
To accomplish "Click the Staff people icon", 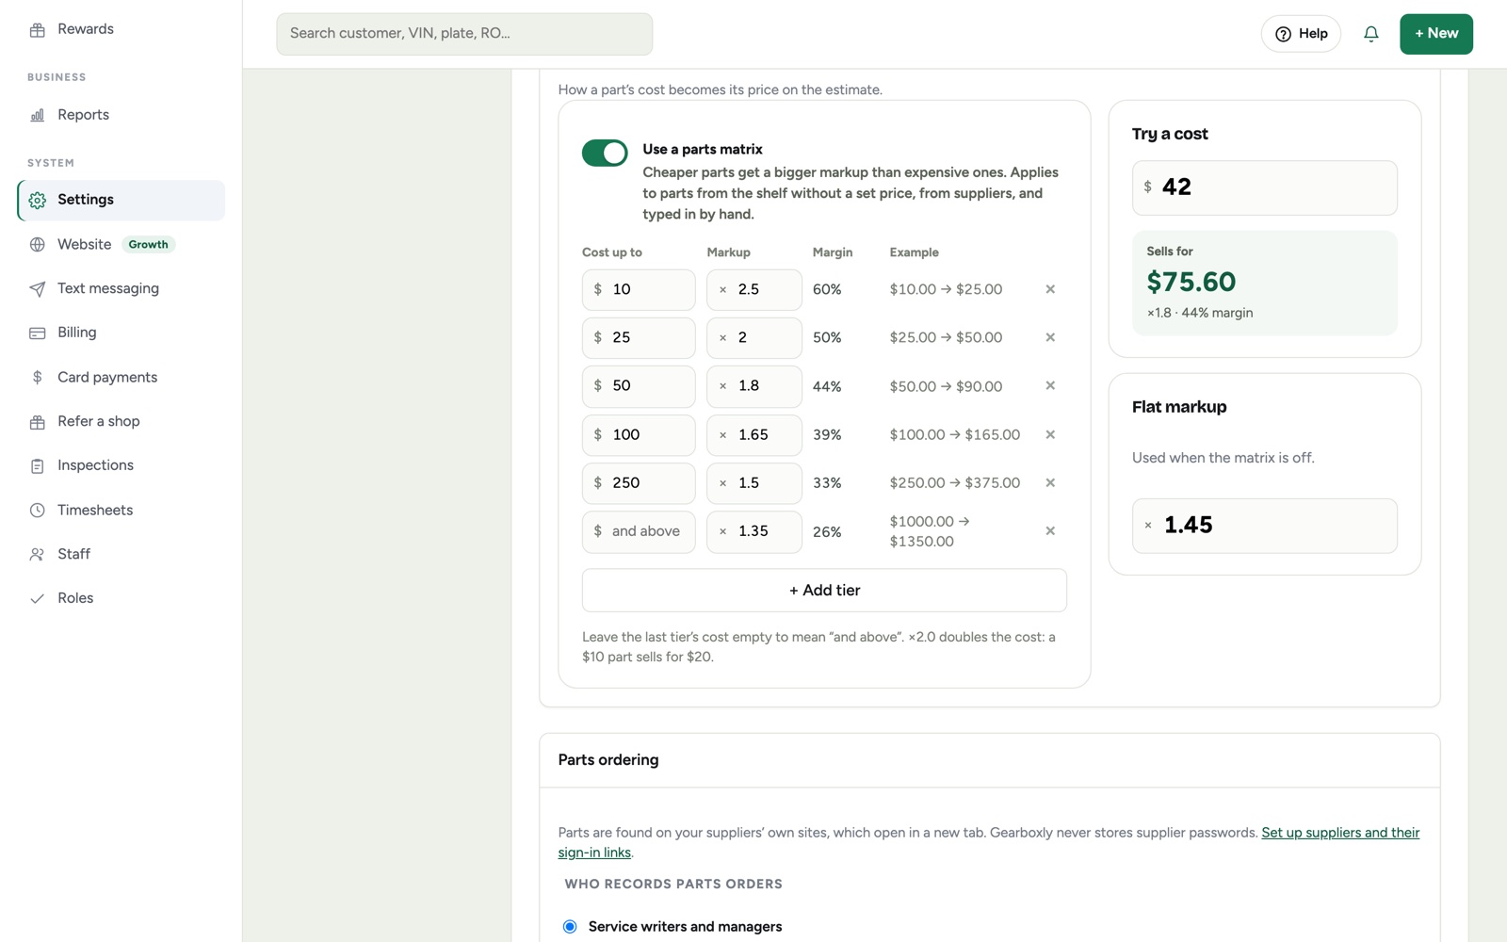I will 38,555.
